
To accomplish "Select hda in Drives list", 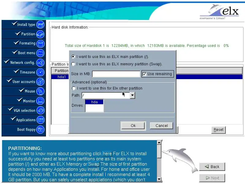I will (x=94, y=102).
